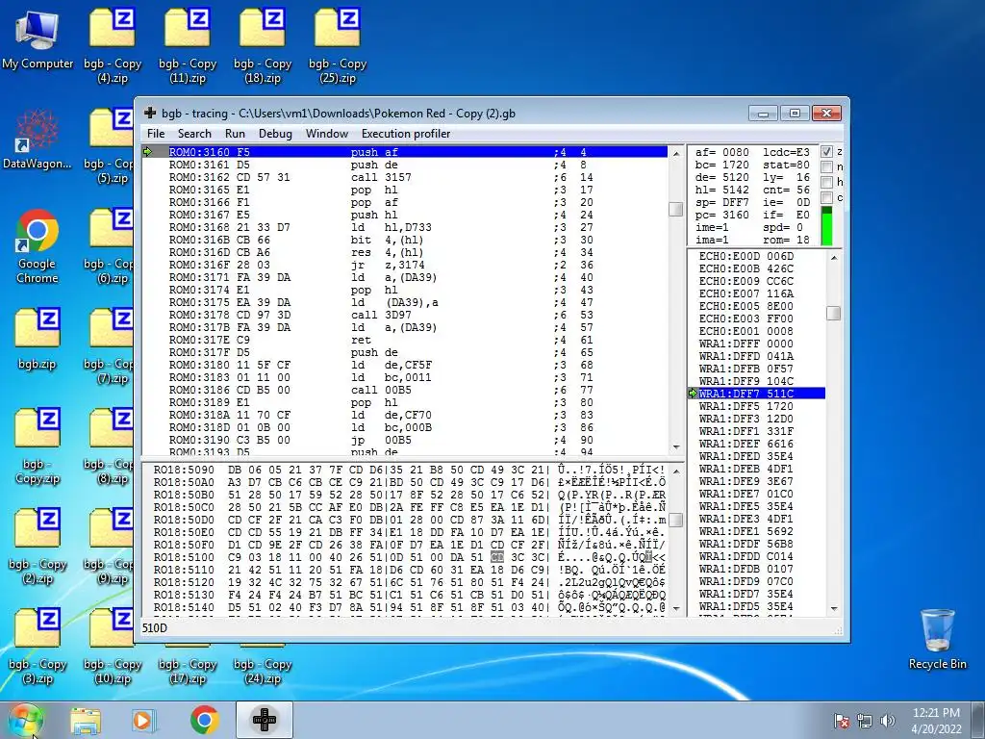Screen dimensions: 985x739
Task: Open the Debug menu
Action: (275, 133)
